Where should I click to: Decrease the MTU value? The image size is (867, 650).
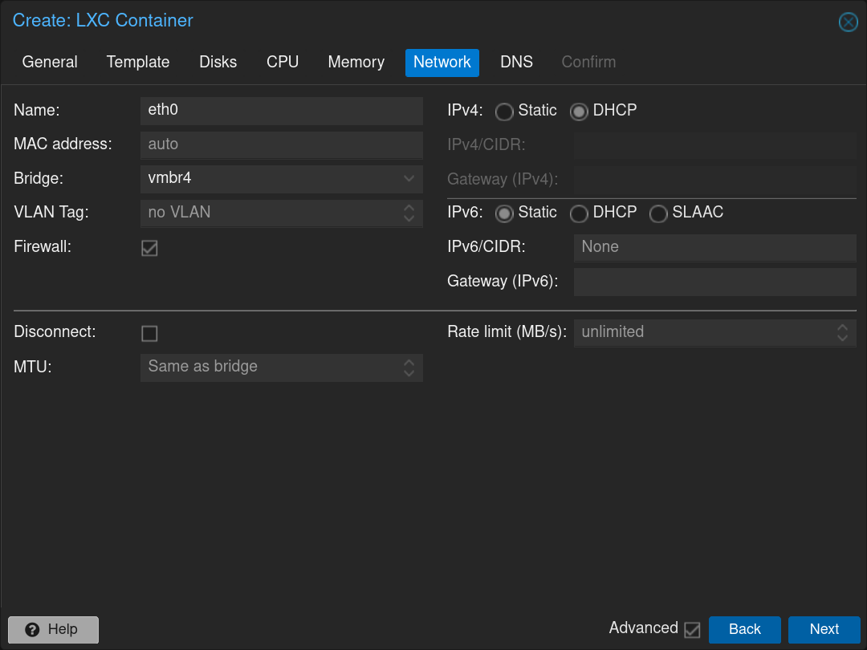click(409, 373)
